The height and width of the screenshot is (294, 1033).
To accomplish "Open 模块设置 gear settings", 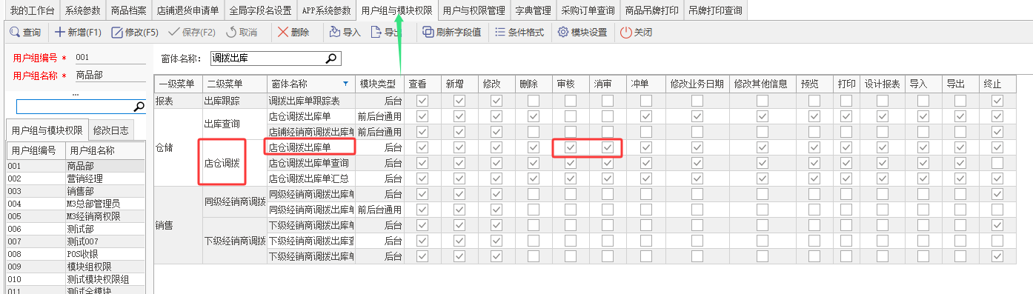I will click(x=582, y=33).
